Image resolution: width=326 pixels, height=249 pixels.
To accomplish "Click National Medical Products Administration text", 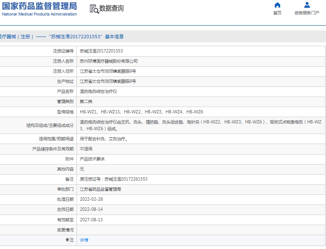I will (x=39, y=14).
